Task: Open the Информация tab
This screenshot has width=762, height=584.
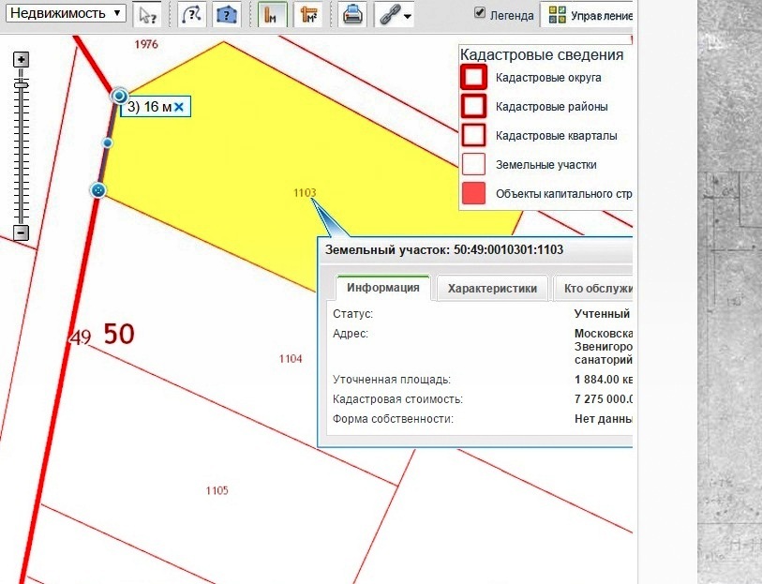Action: point(381,288)
